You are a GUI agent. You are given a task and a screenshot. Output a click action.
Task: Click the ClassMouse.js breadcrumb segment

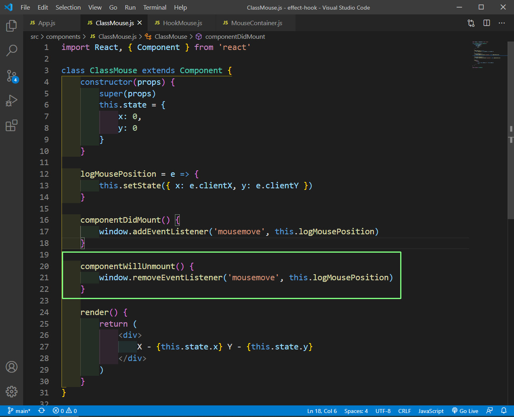tap(113, 36)
